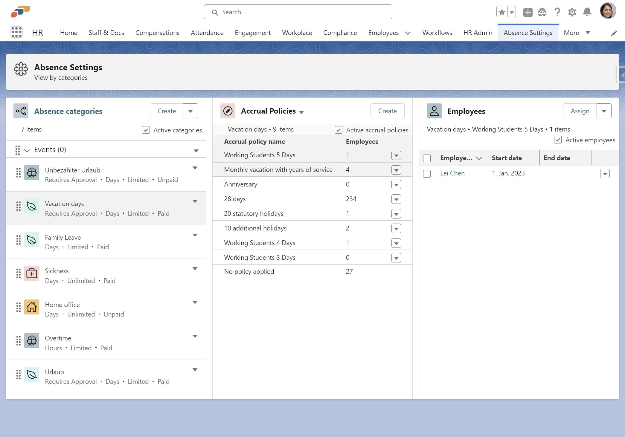Image resolution: width=625 pixels, height=437 pixels.
Task: Click the favorites star icon
Action: 502,12
